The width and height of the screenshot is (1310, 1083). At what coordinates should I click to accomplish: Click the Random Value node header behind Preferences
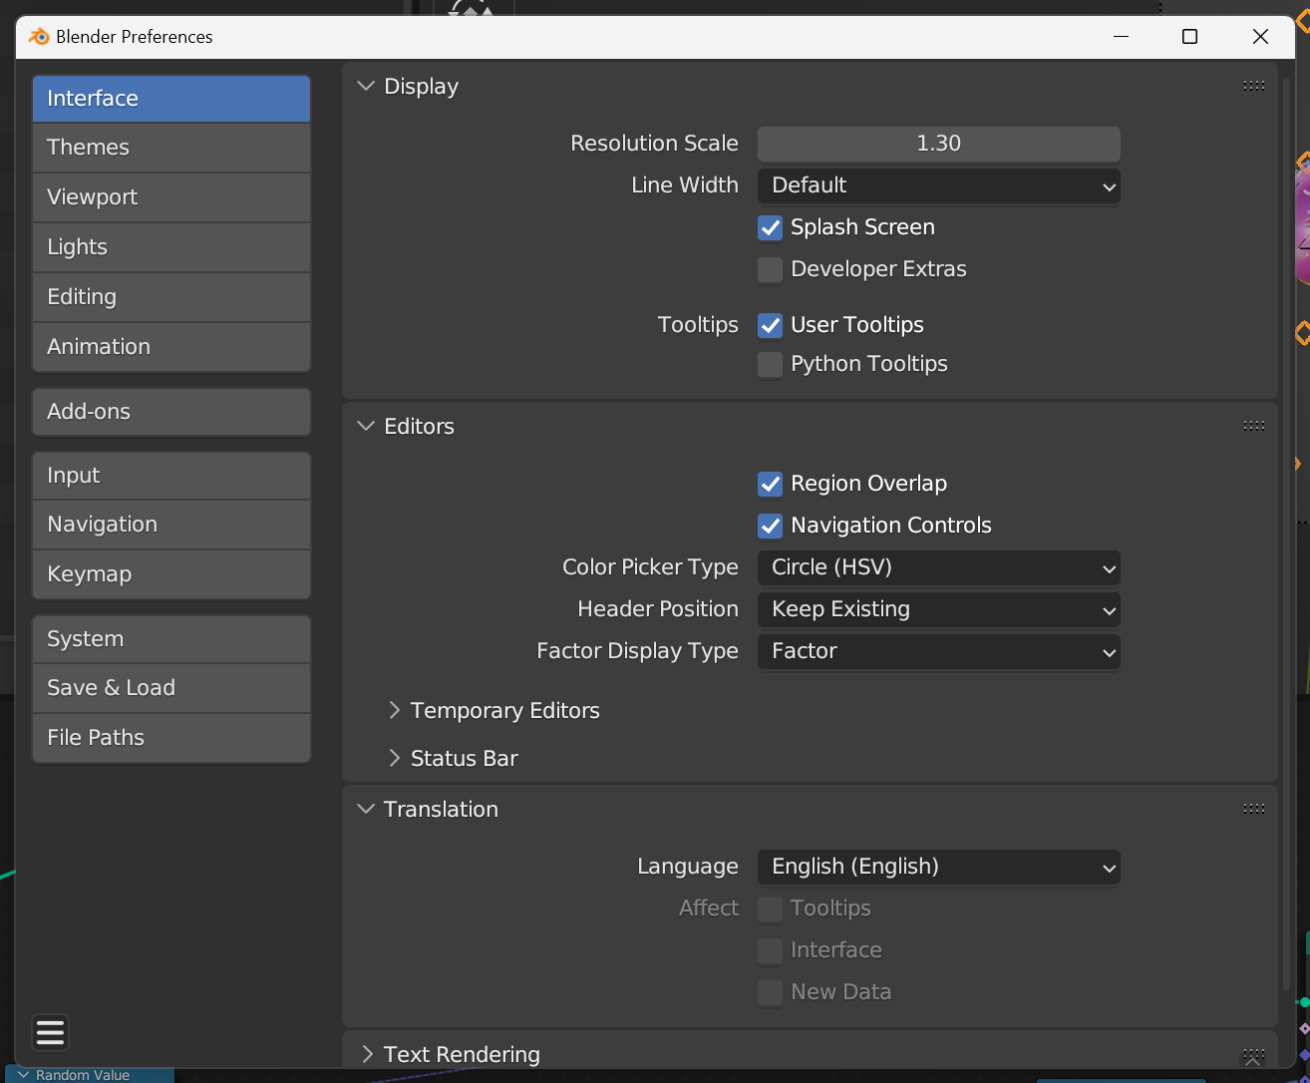[x=88, y=1075]
